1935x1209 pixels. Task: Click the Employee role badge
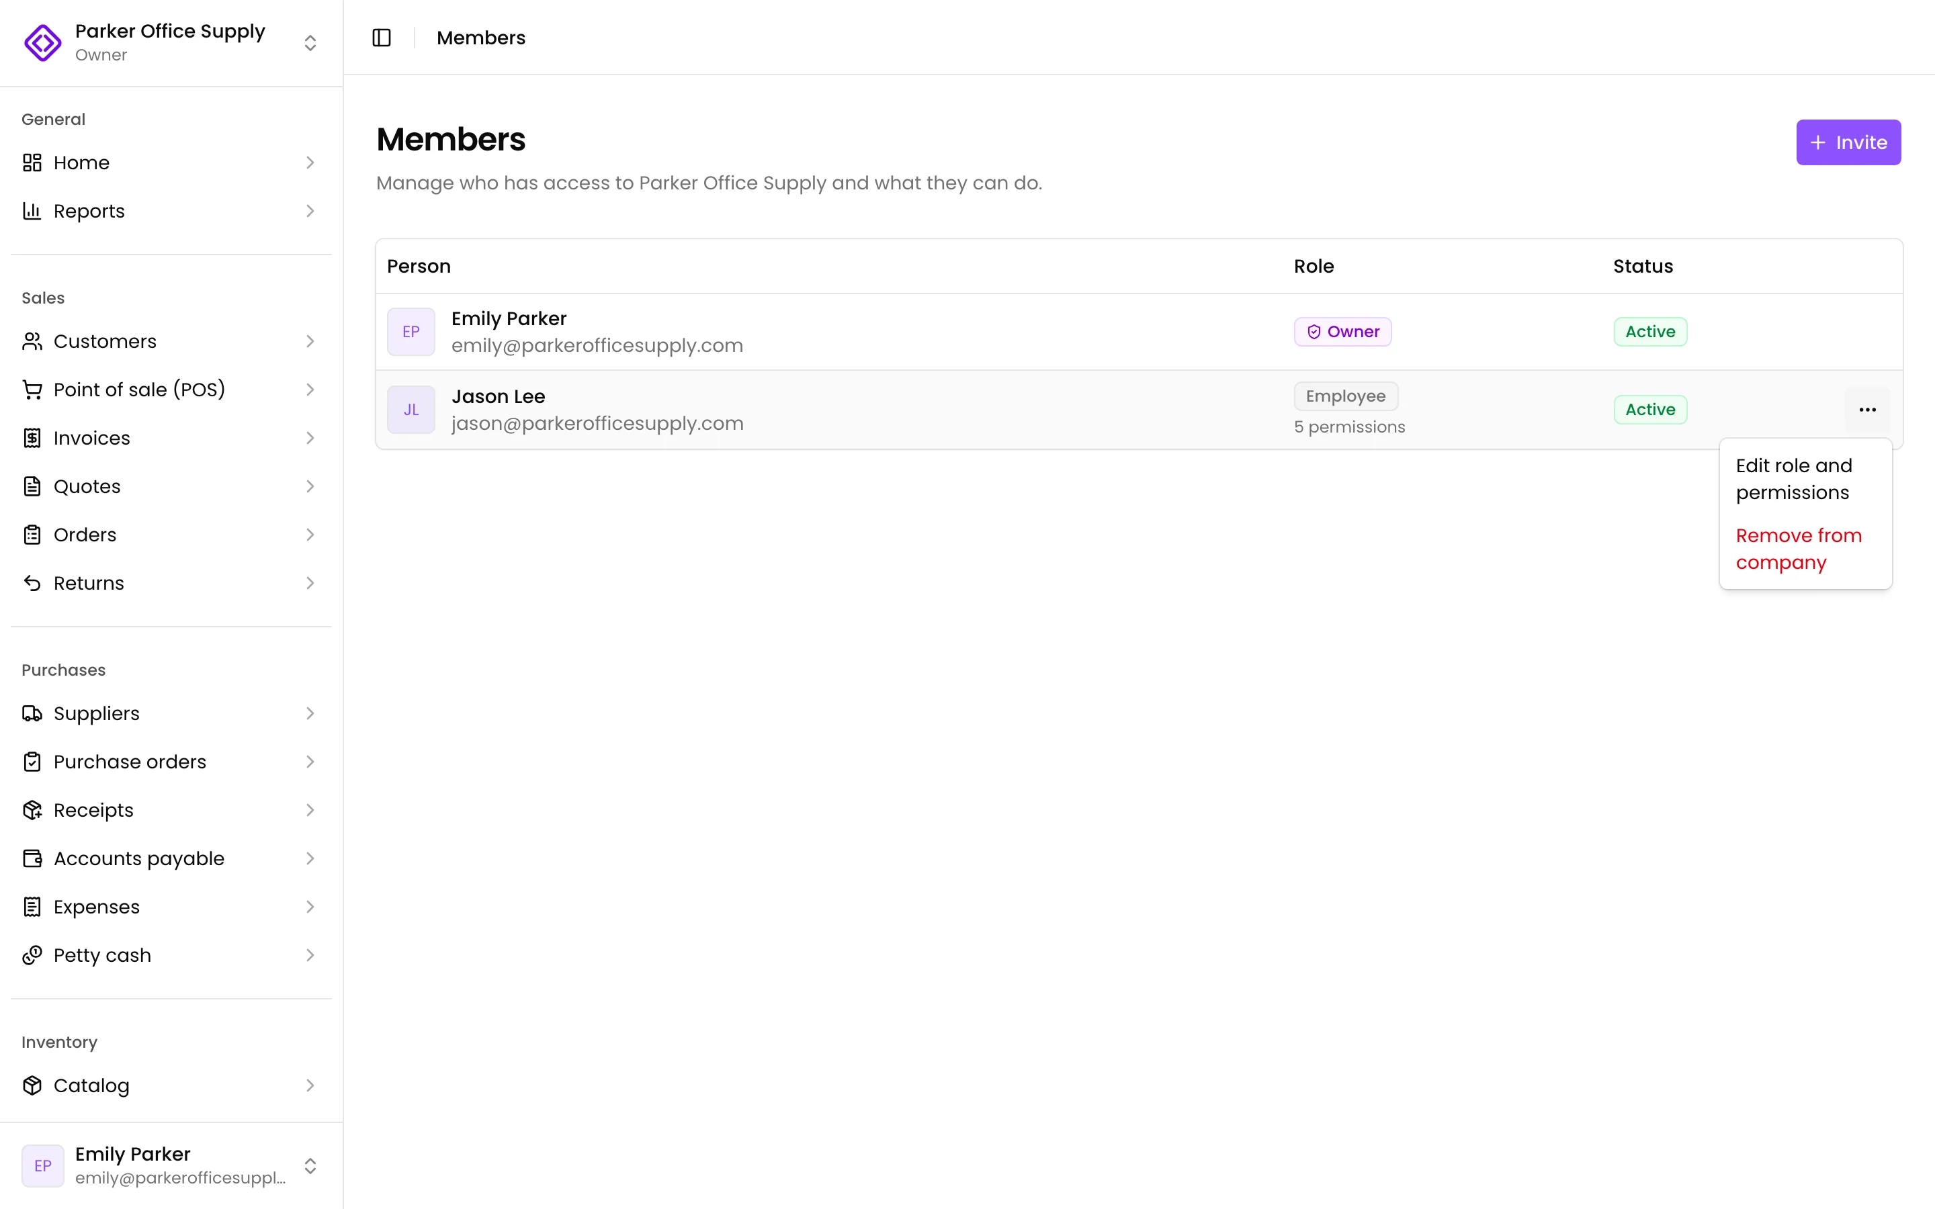tap(1346, 396)
